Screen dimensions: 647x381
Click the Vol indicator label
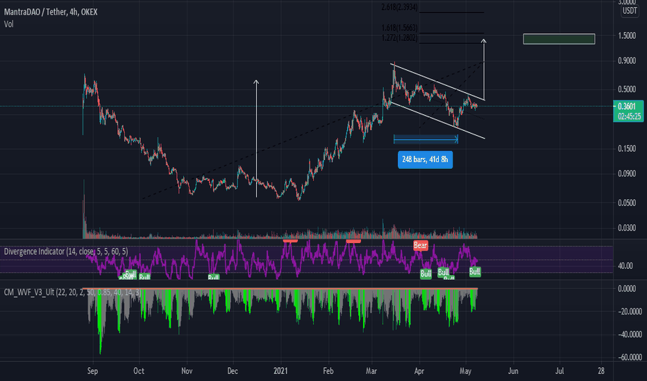point(8,24)
